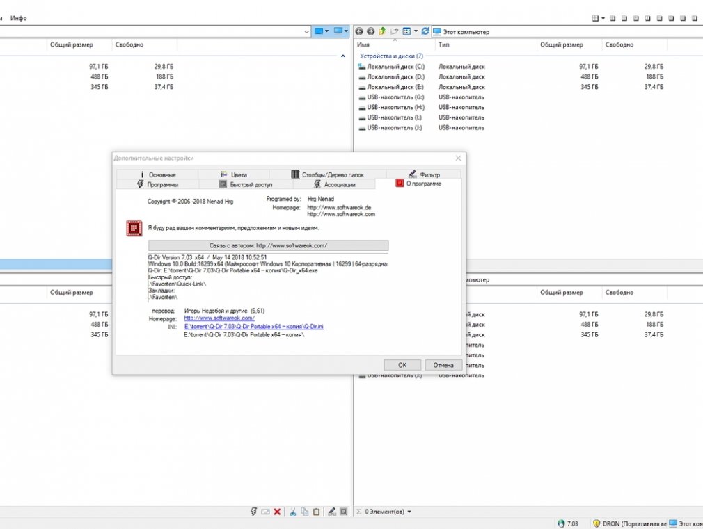Click the Q-Dir red logo in About tab
This screenshot has width=703, height=529.
tap(134, 229)
